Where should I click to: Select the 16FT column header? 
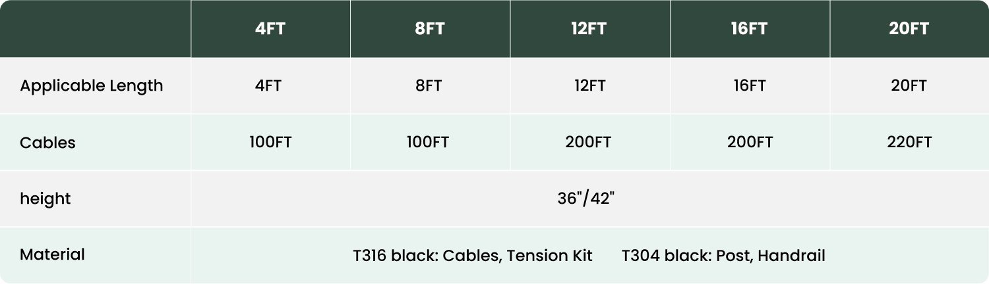[749, 29]
